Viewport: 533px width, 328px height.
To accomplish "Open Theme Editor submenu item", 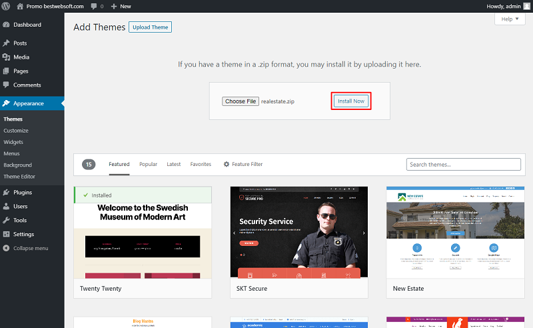I will pos(19,177).
